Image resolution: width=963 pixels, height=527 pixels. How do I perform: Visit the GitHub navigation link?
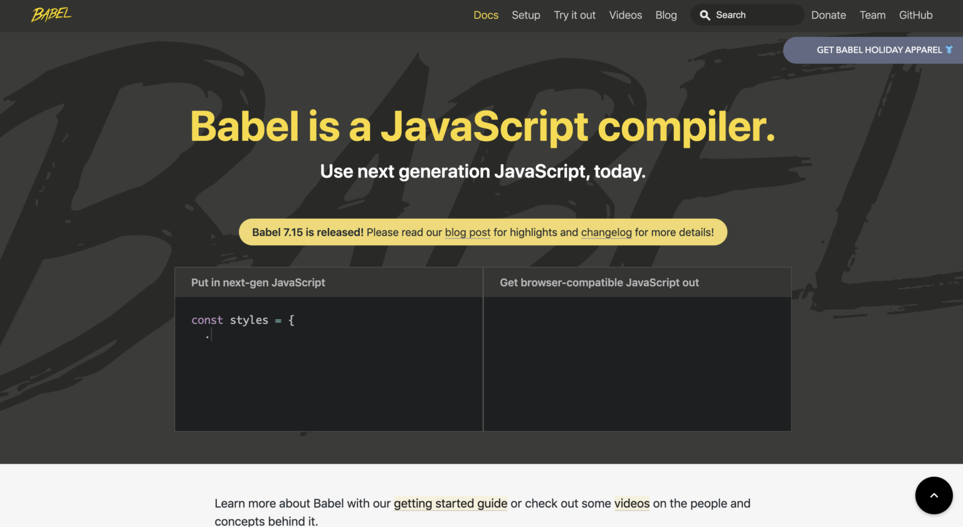point(915,15)
